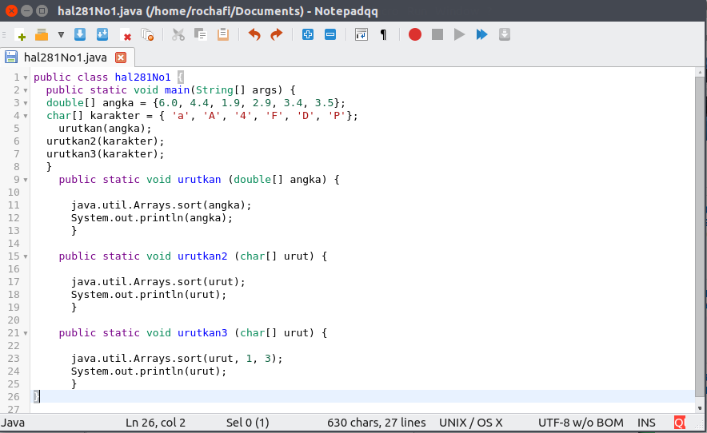This screenshot has height=433, width=707.
Task: Run macro multiple times icon
Action: (x=481, y=34)
